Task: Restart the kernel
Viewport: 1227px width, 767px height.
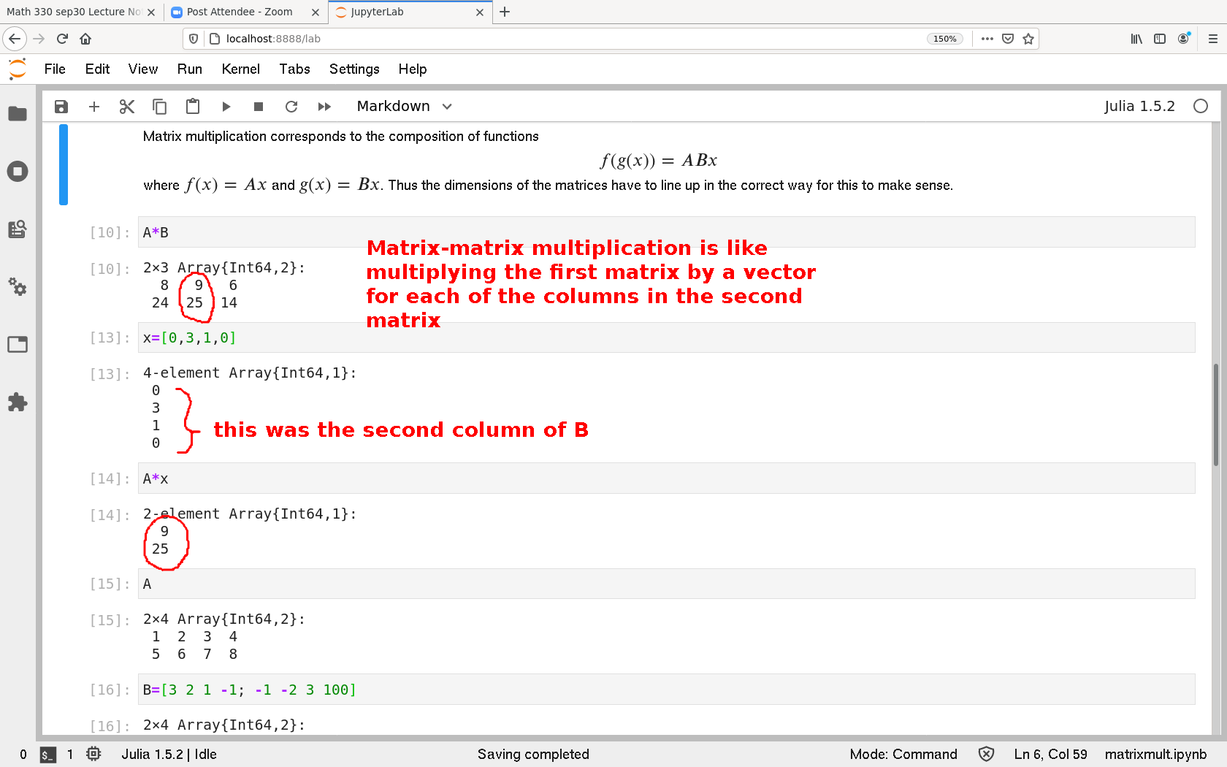Action: (x=291, y=107)
